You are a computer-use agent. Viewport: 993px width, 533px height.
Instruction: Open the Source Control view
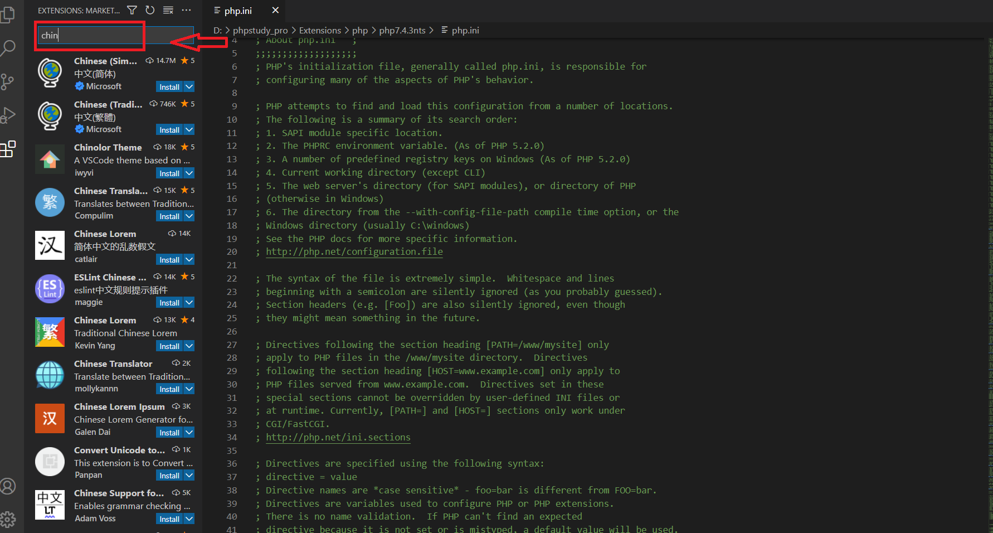[9, 81]
